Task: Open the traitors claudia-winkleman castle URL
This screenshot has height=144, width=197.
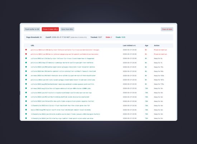Action: (61, 93)
